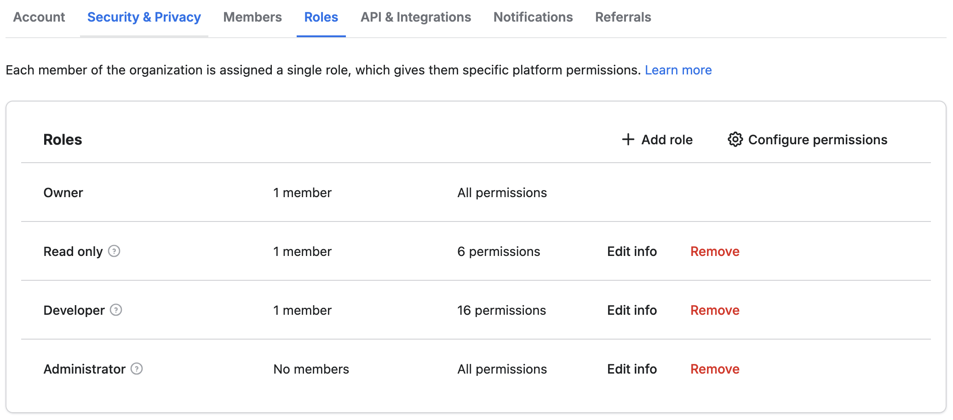Open the Members tab

pyautogui.click(x=253, y=17)
